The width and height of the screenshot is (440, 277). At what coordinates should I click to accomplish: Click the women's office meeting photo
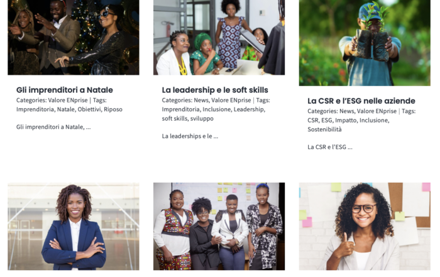[x=219, y=37]
